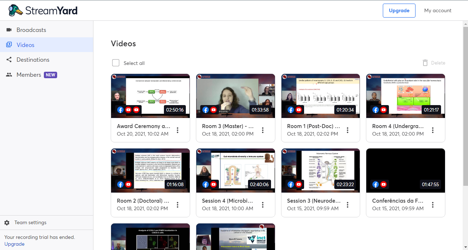Open the inct Dengue presentation thumbnail
This screenshot has height=250, width=468.
(235, 237)
